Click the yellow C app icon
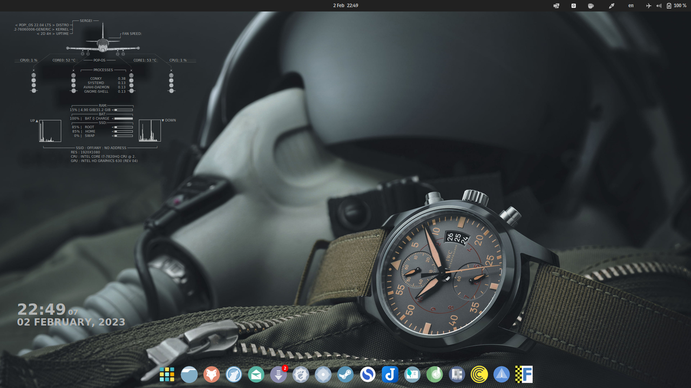691x388 pixels. point(478,375)
